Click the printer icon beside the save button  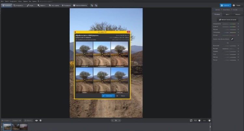(x=234, y=6)
